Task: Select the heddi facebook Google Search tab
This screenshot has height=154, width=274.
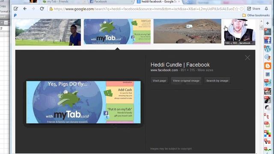Action: click(159, 2)
